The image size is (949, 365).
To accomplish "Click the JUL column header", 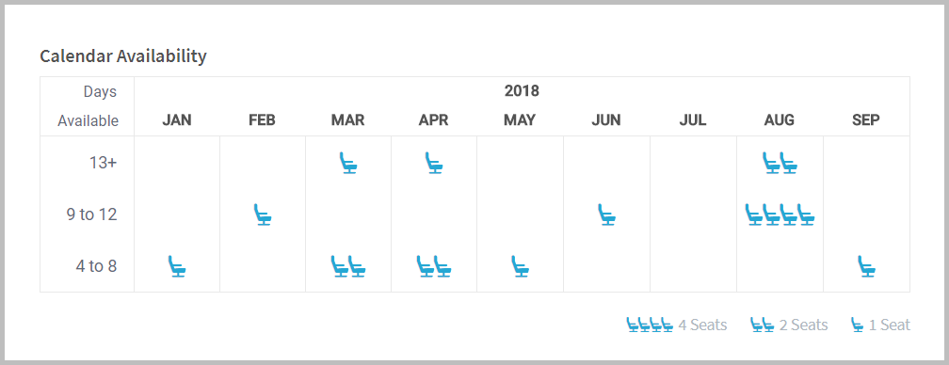I will [693, 119].
